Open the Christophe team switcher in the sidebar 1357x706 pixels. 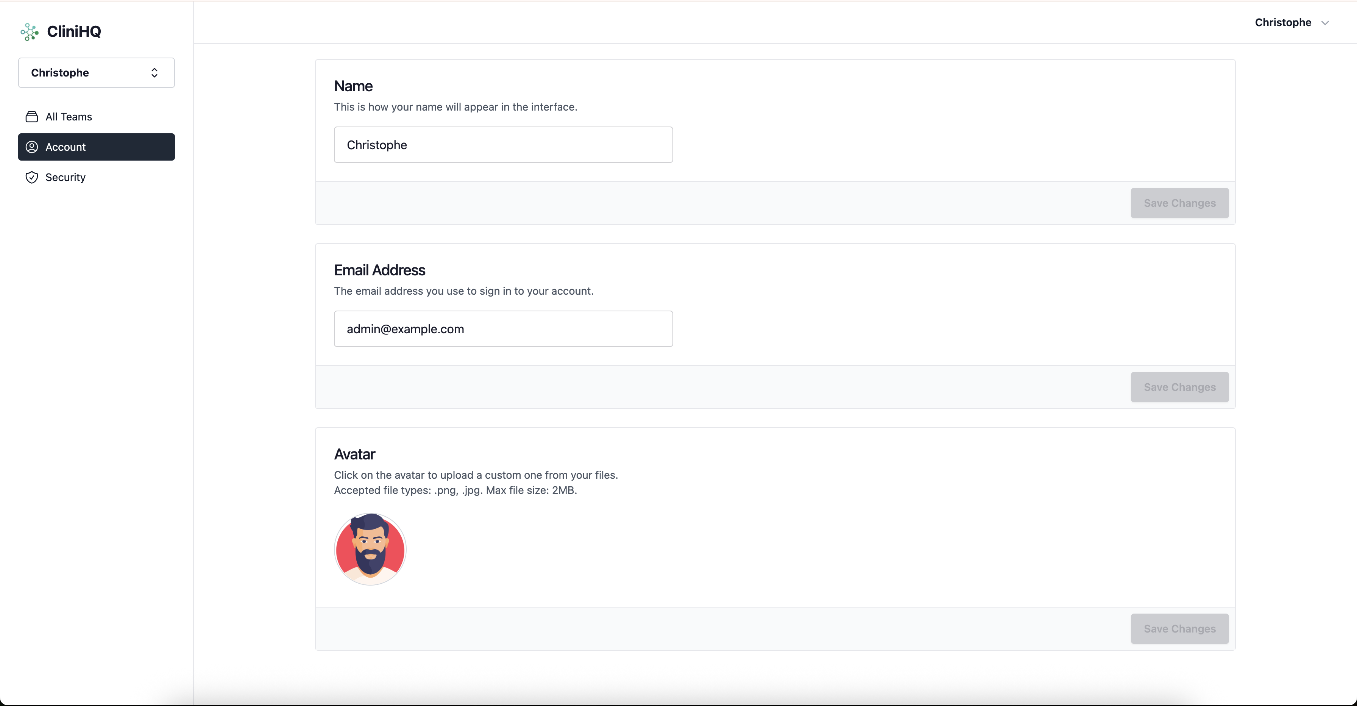click(x=96, y=73)
